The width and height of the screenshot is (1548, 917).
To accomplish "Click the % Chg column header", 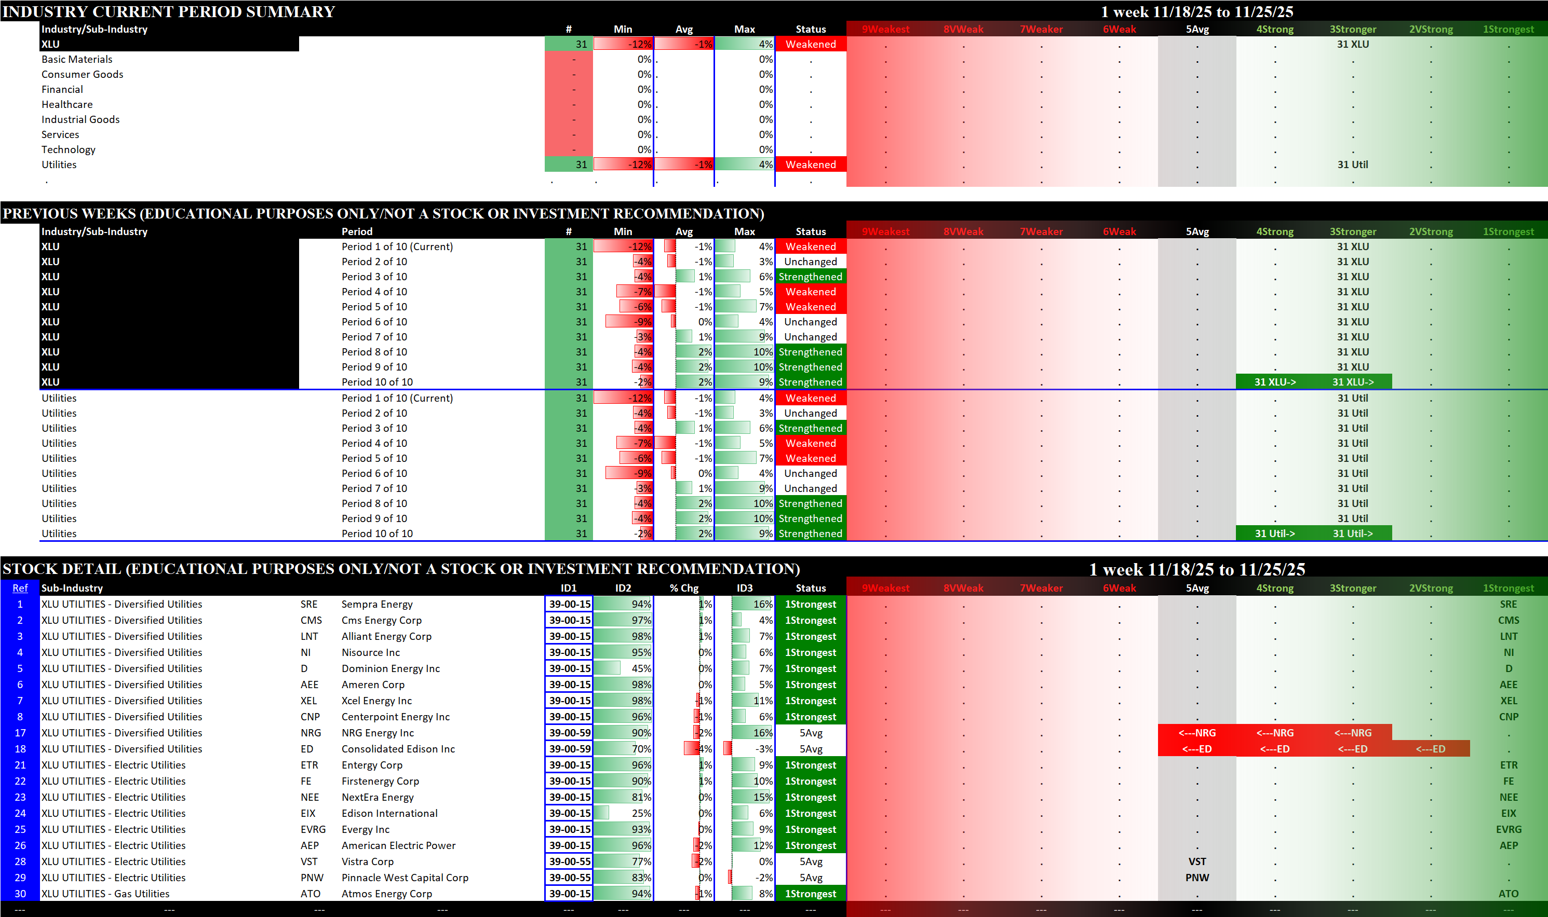I will click(x=684, y=588).
